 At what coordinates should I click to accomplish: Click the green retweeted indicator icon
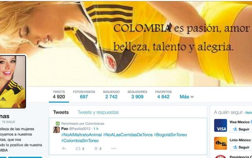tap(58, 123)
